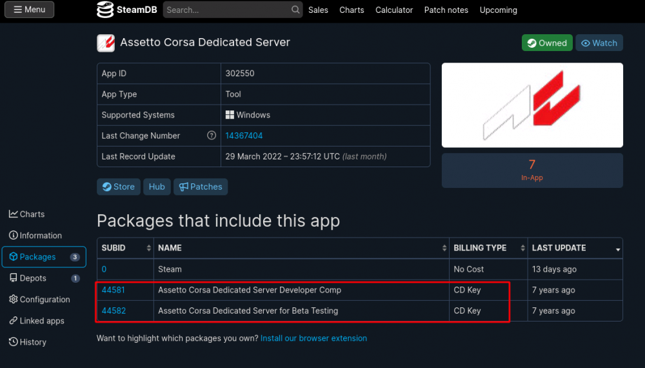Click 'Assetto Corsa Dedicated Server' page title

pyautogui.click(x=205, y=43)
